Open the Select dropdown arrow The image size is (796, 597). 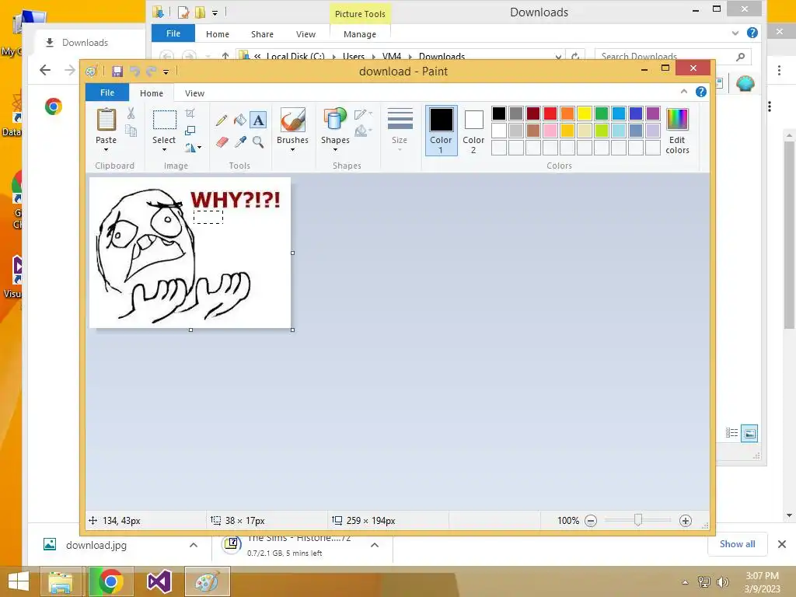[164, 150]
